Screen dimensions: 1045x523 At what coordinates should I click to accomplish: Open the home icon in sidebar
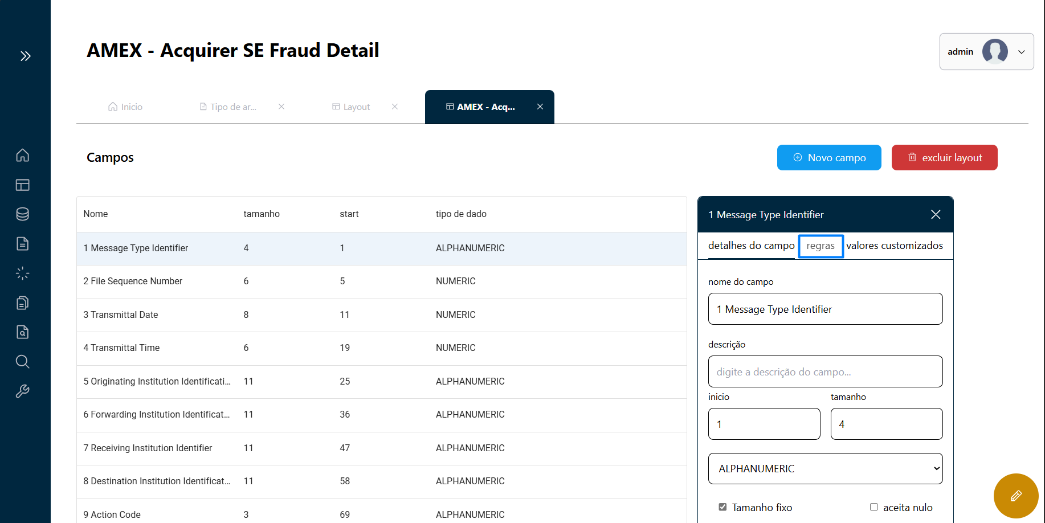click(x=23, y=155)
